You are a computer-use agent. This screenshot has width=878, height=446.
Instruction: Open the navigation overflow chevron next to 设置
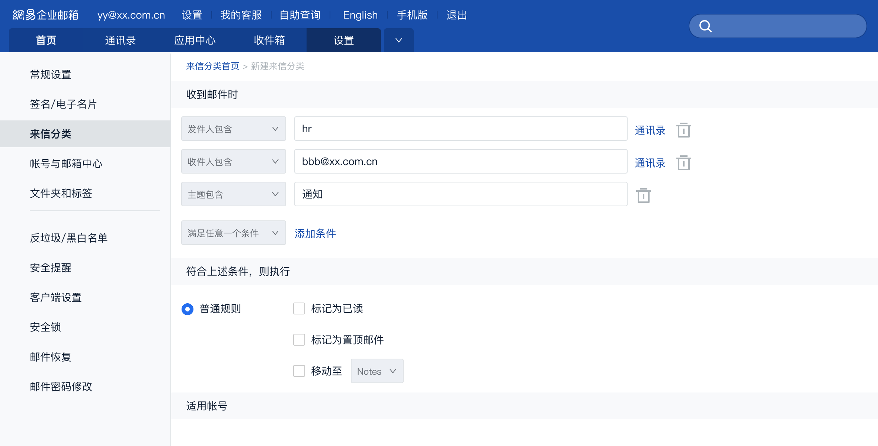398,40
